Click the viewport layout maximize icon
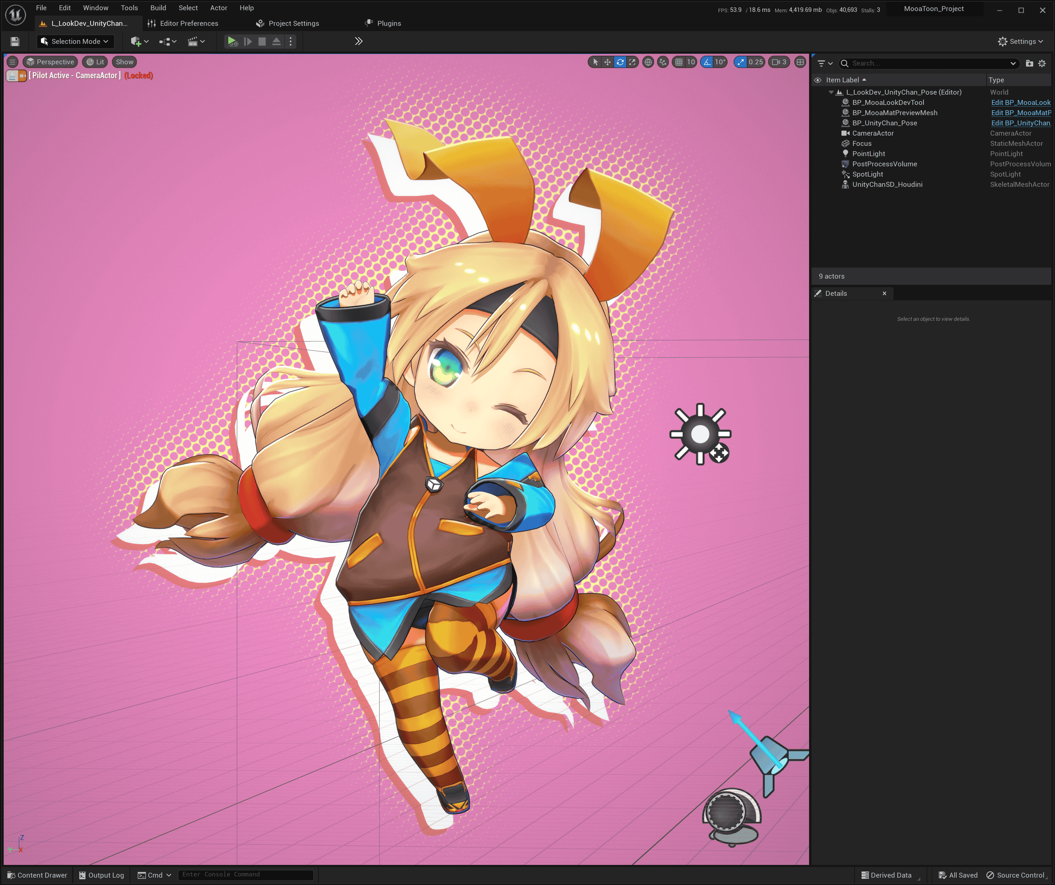The height and width of the screenshot is (885, 1055). tap(800, 62)
